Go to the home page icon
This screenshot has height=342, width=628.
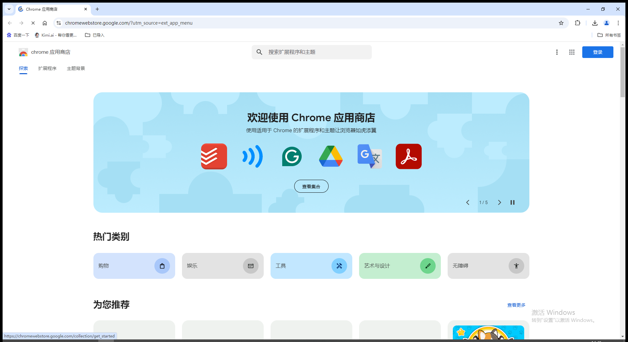click(45, 23)
